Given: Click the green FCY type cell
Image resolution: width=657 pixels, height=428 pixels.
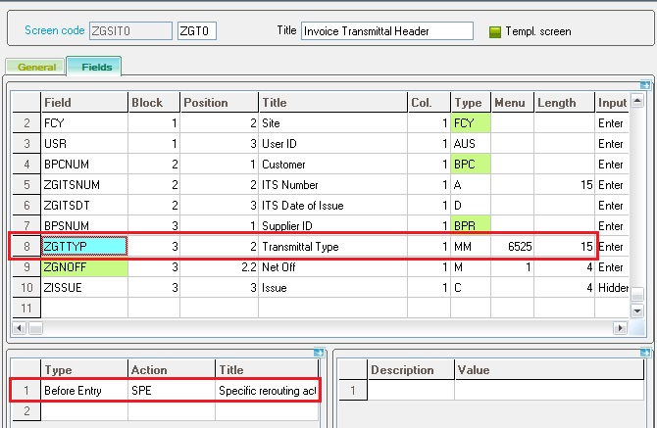Looking at the screenshot, I should (471, 123).
